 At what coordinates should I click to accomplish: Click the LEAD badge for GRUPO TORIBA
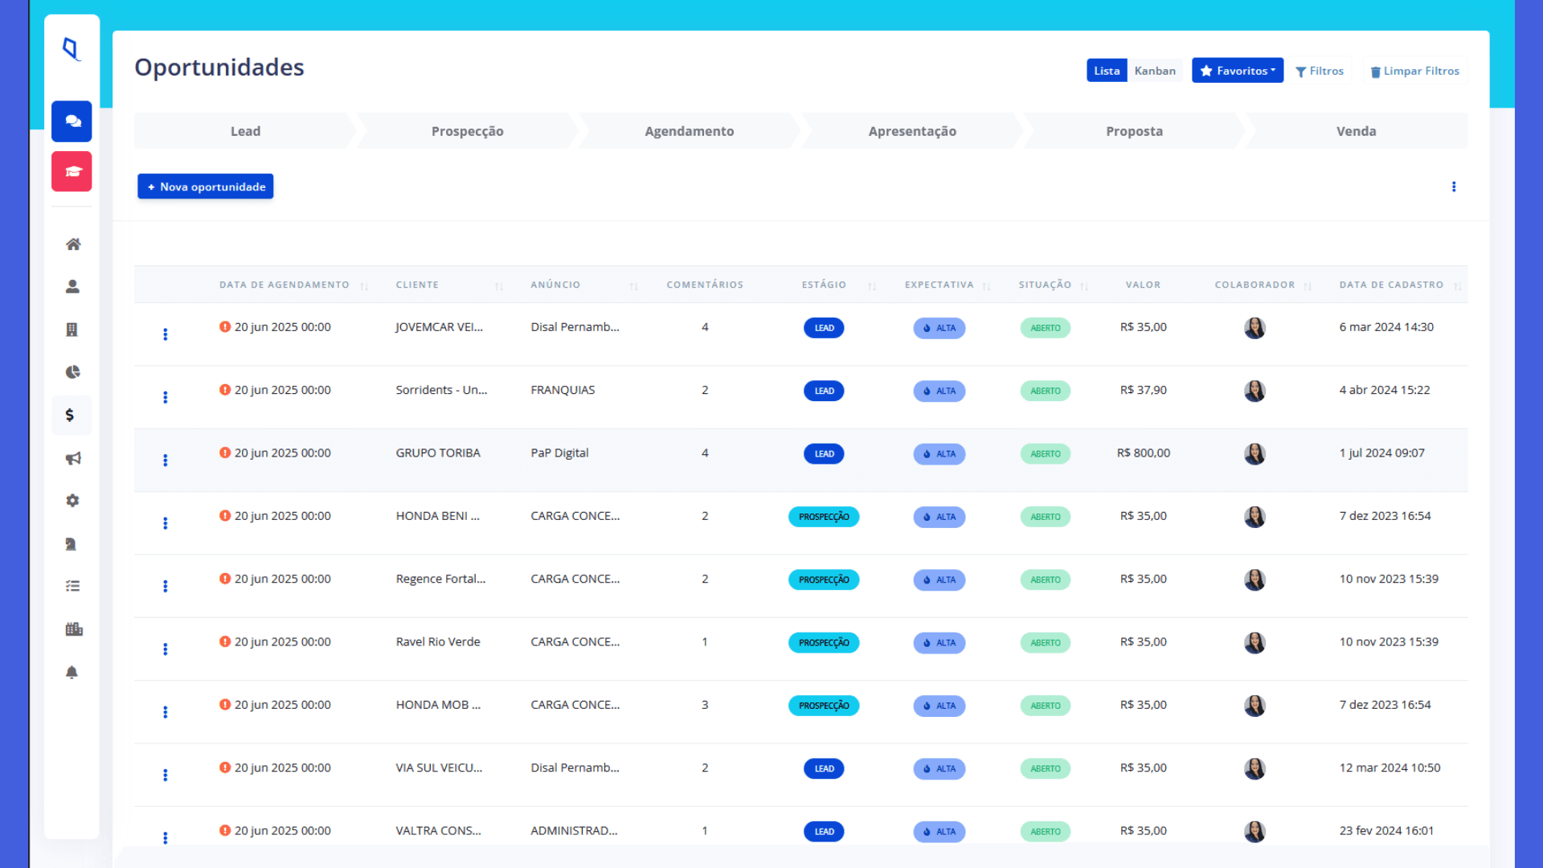point(824,454)
